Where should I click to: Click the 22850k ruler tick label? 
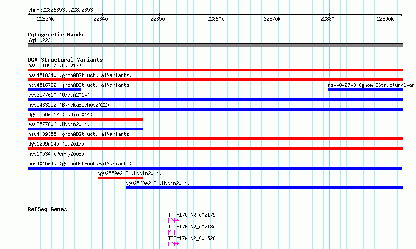(159, 19)
